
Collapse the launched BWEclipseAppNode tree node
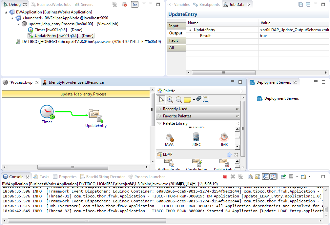(x=12, y=18)
